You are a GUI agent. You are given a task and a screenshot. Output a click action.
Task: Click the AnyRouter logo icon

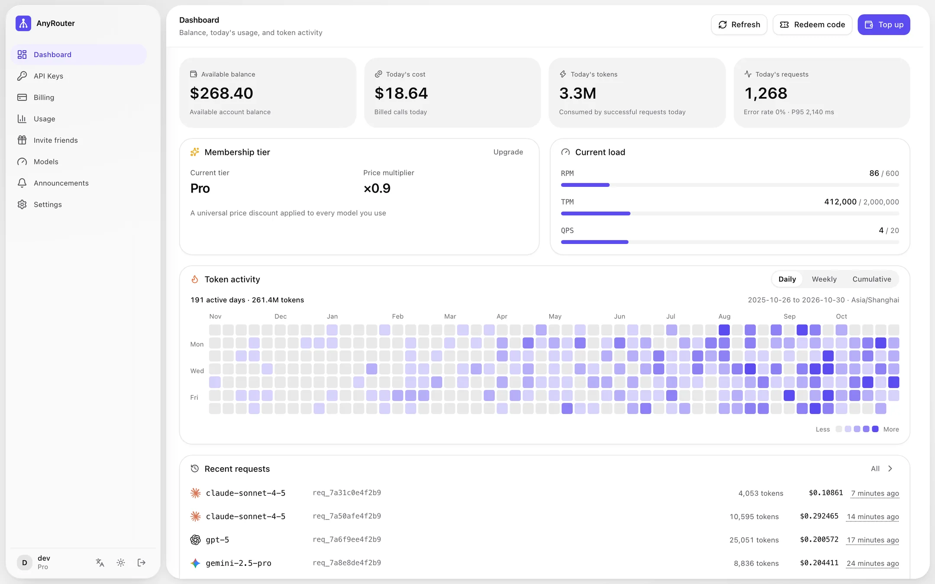click(x=23, y=23)
